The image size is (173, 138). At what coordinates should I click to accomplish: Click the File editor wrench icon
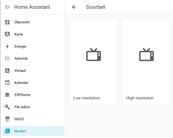click(7, 107)
